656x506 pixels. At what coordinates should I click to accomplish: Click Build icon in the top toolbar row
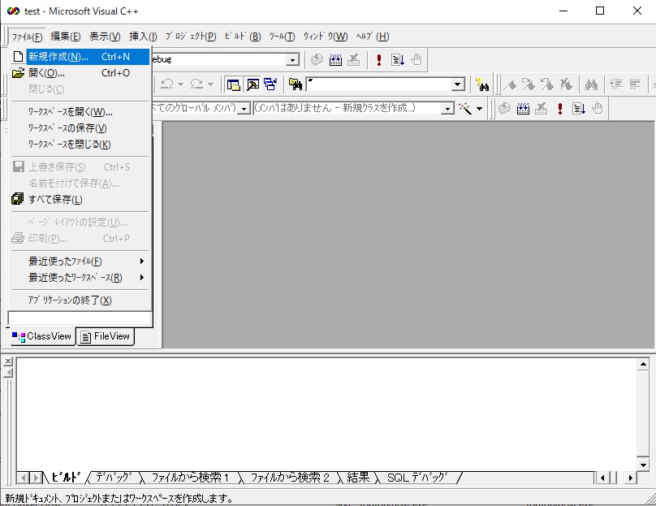[335, 60]
